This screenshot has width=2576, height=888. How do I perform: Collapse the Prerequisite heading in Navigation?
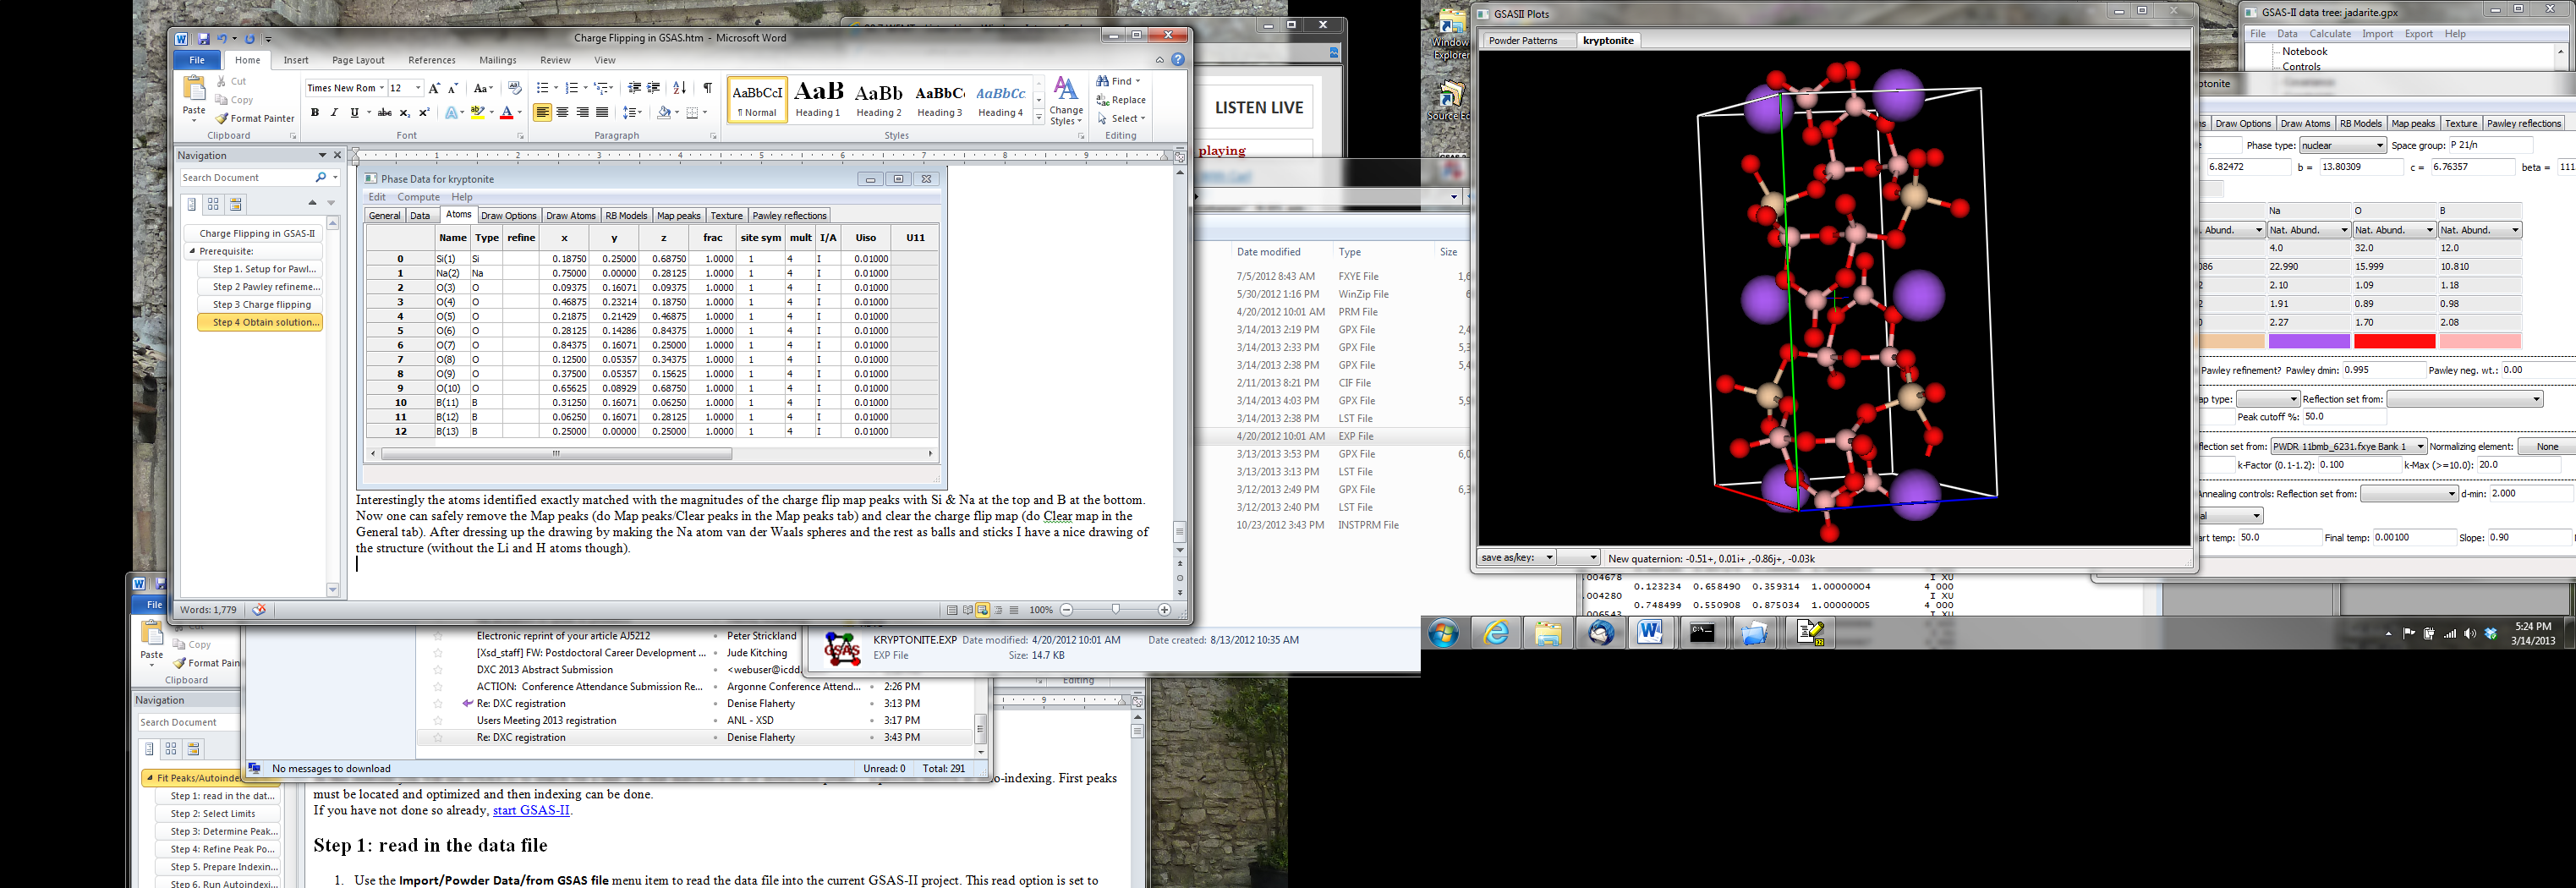[192, 251]
